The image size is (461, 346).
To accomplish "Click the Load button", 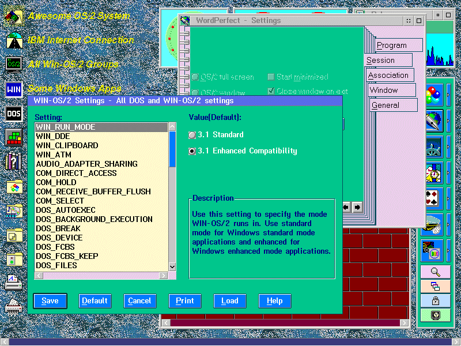I will (229, 300).
